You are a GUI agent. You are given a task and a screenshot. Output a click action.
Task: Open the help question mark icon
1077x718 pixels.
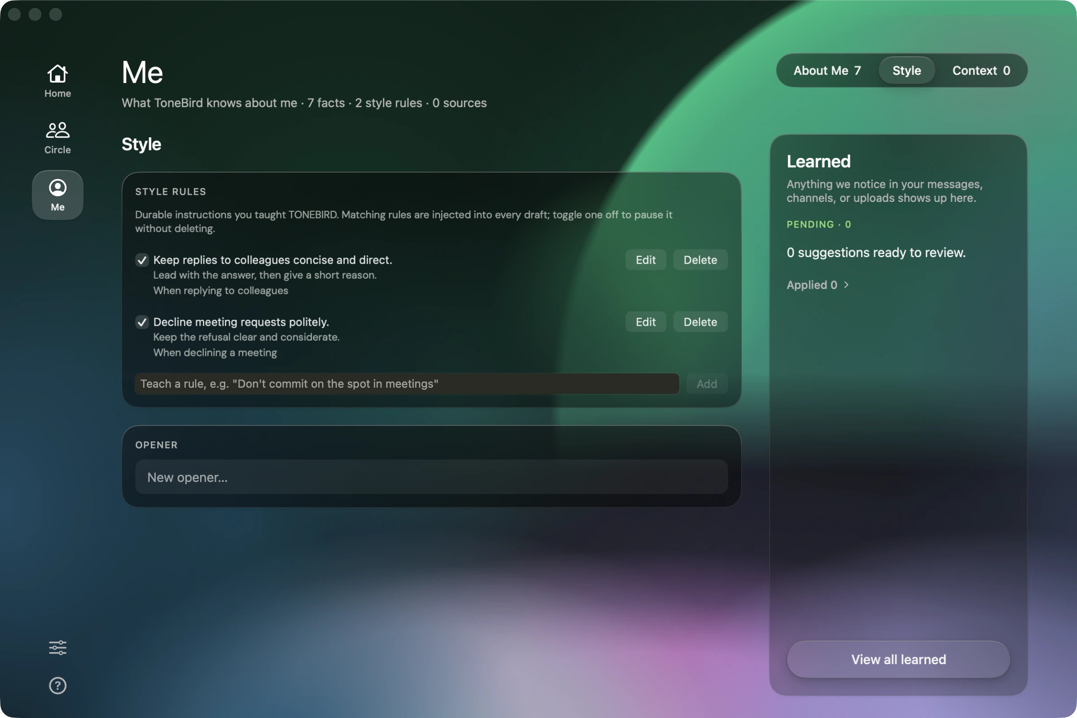[x=58, y=686]
